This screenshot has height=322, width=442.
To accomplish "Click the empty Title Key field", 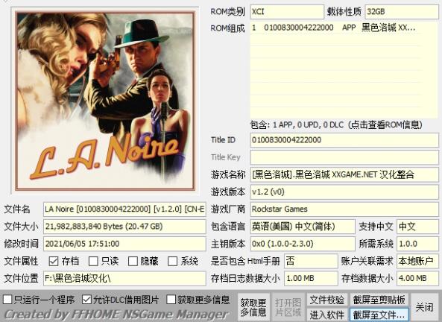I will 344,157.
